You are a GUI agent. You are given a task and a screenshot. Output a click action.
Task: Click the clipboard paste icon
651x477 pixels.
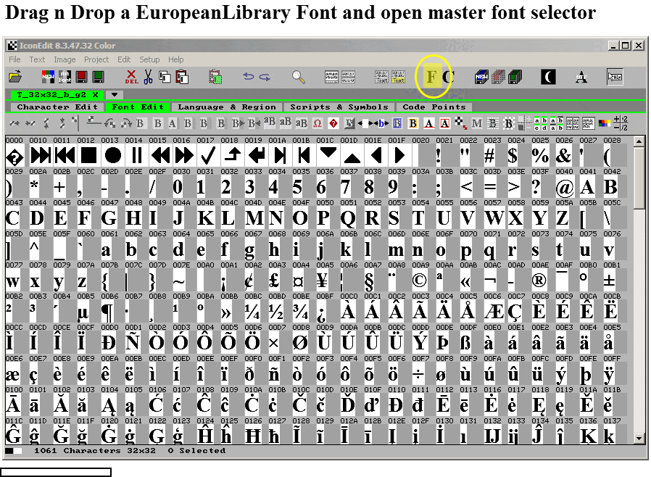point(182,77)
